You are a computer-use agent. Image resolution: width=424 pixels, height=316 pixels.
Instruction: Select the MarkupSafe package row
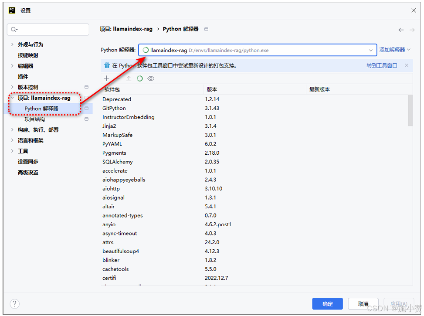point(255,135)
